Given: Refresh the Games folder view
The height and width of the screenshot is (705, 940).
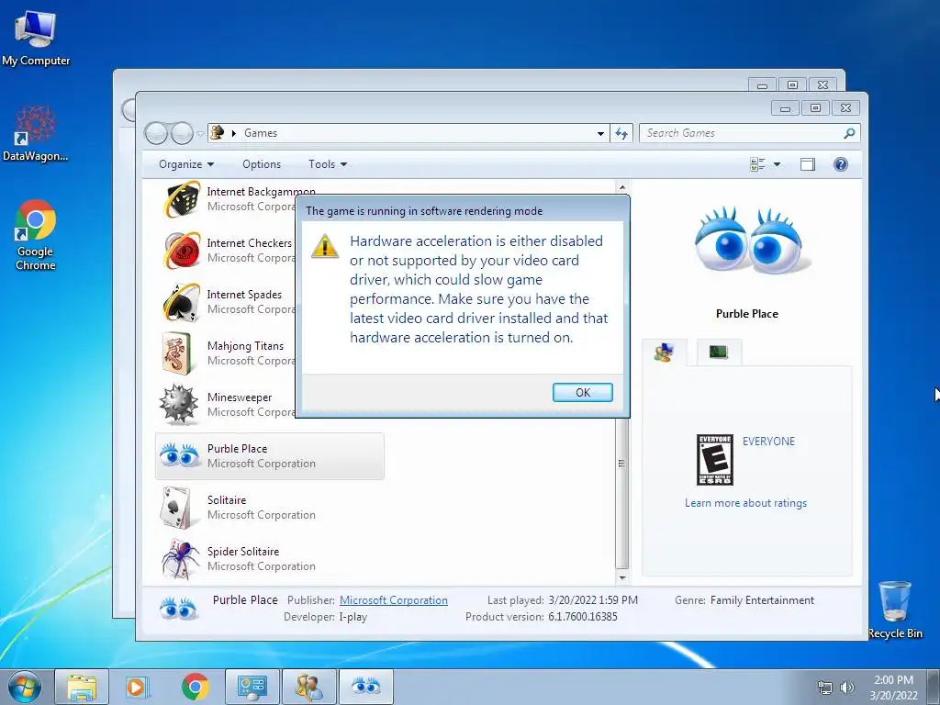Looking at the screenshot, I should [x=621, y=134].
